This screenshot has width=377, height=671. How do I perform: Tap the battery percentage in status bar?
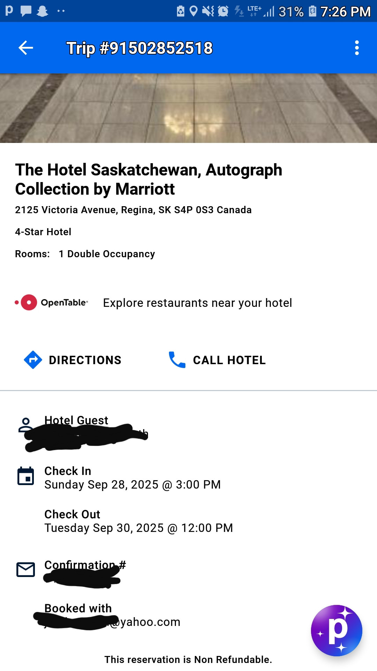point(291,12)
